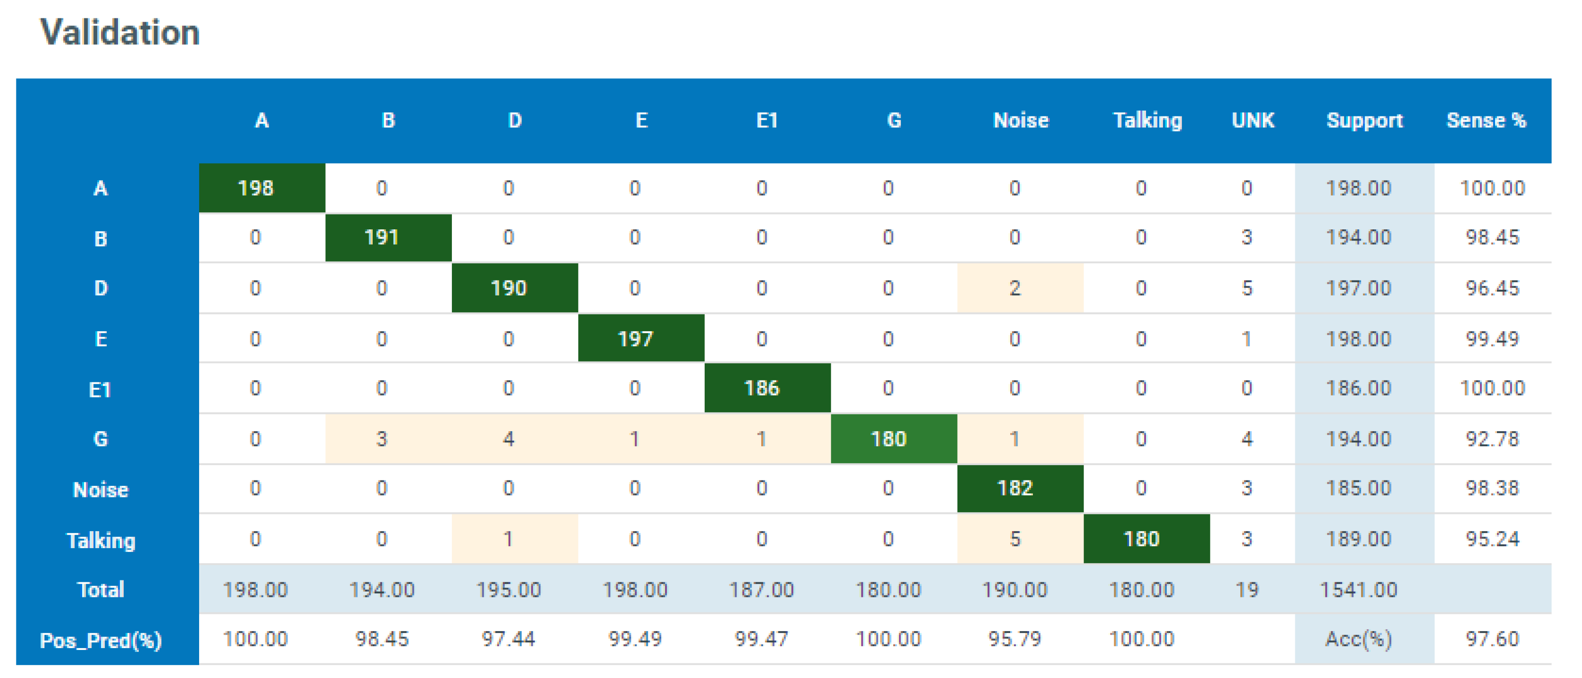Click the beige cell with value 2

tap(1020, 288)
